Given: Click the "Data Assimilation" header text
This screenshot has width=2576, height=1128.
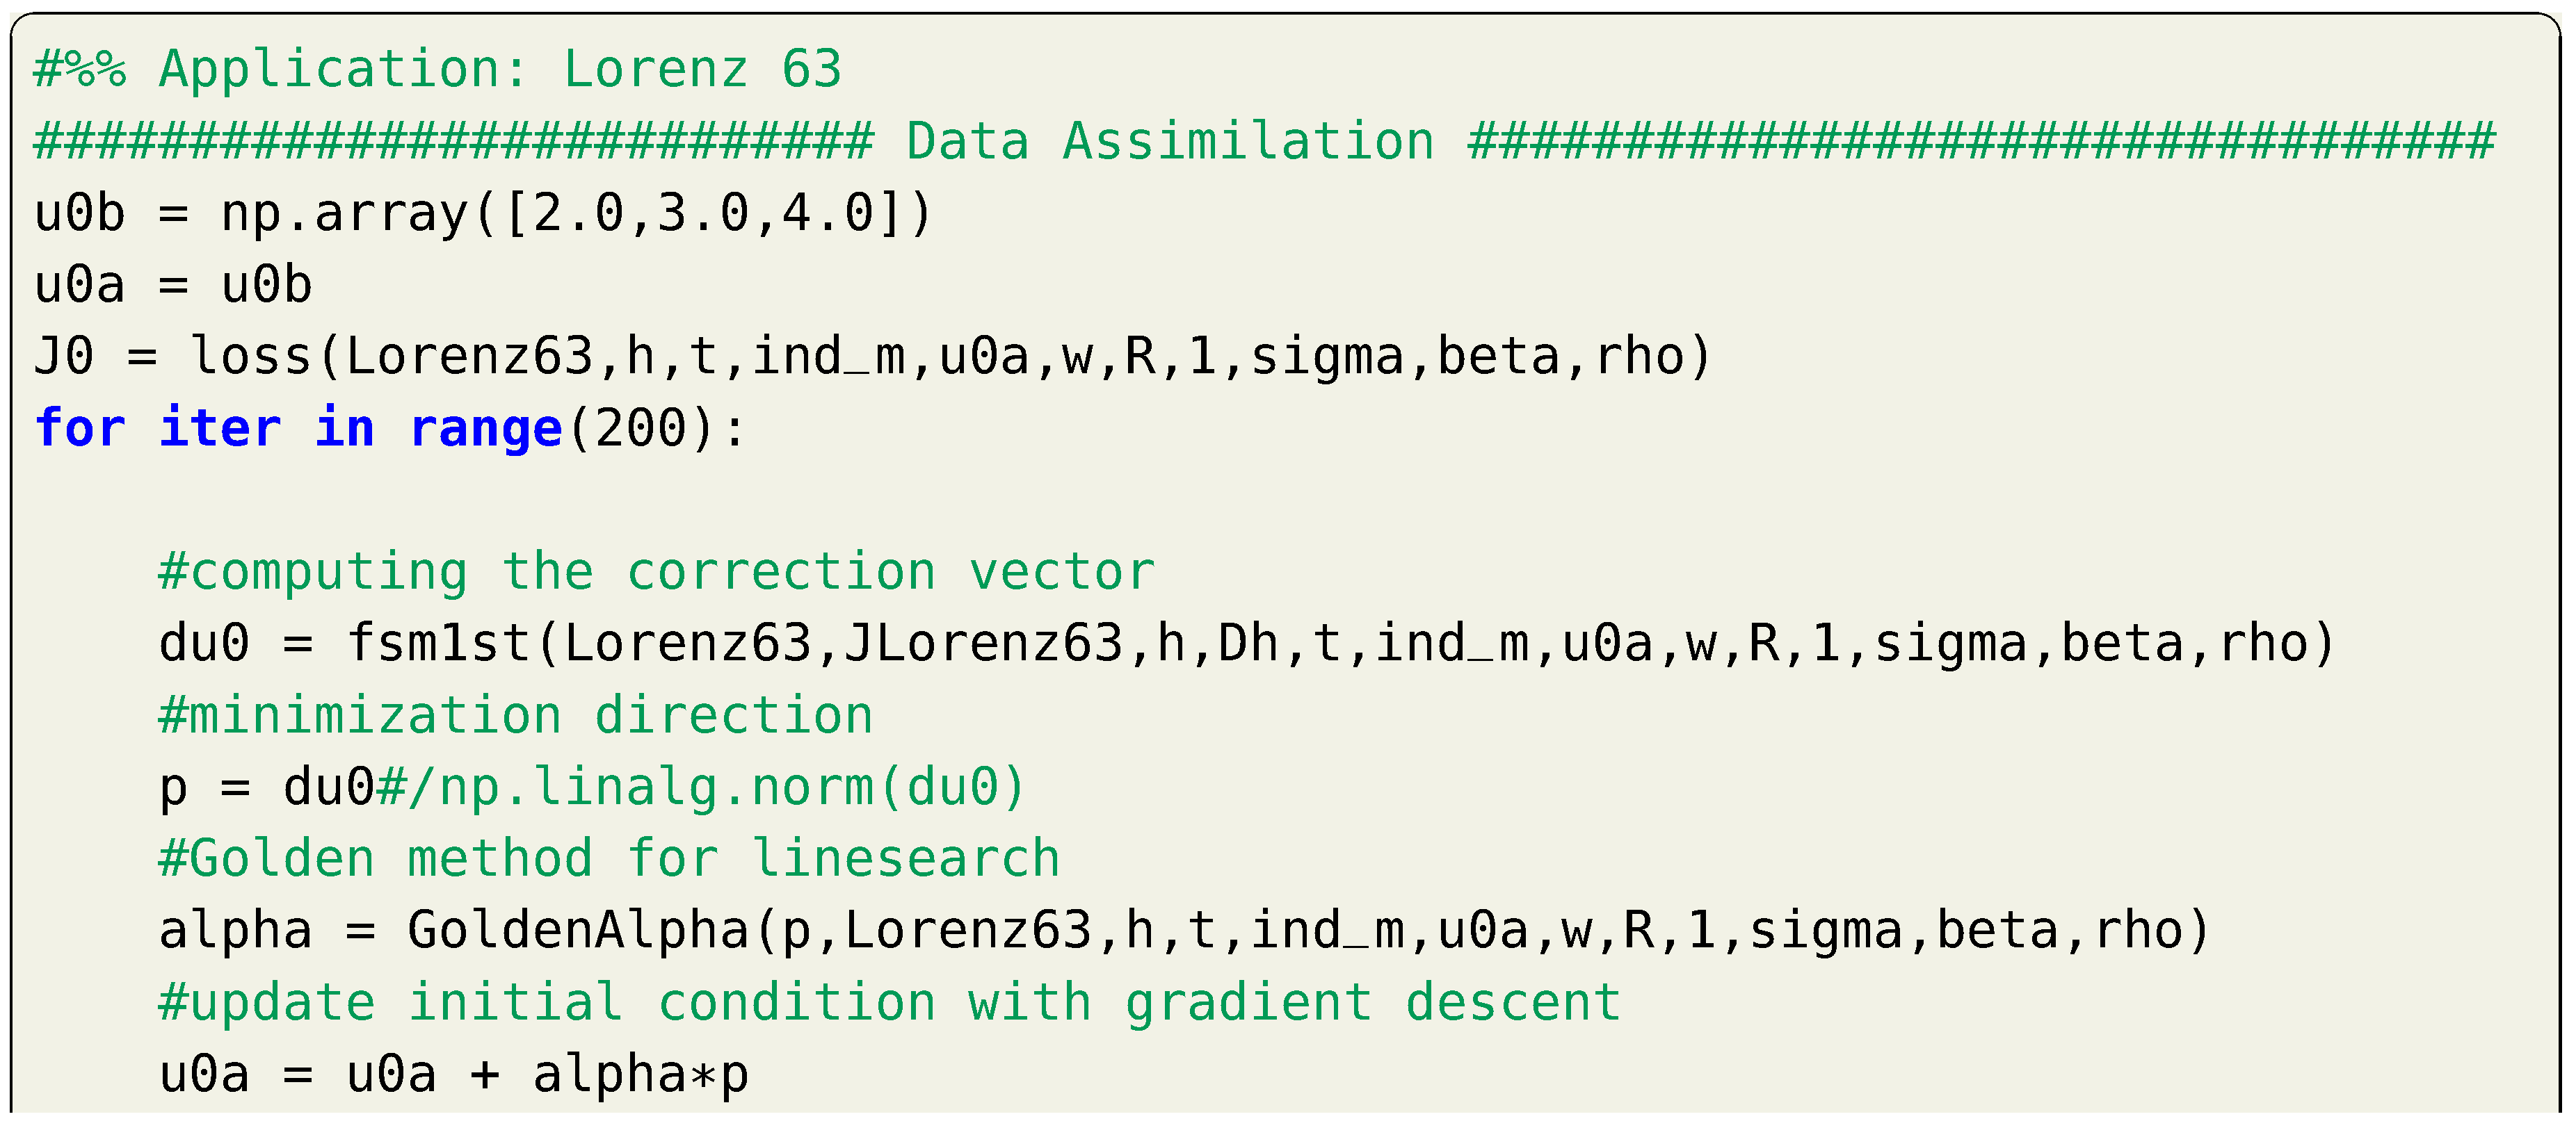Looking at the screenshot, I should click(1169, 142).
